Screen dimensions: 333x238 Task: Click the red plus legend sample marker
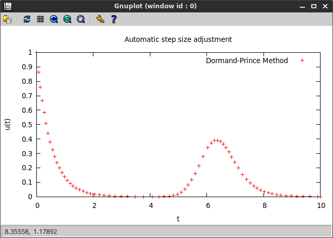(x=302, y=61)
